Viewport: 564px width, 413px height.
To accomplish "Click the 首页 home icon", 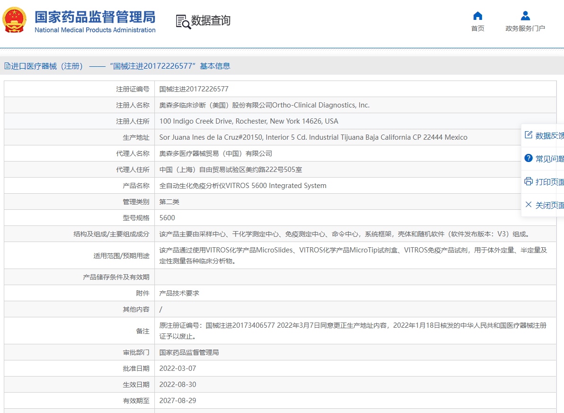I will tap(478, 16).
